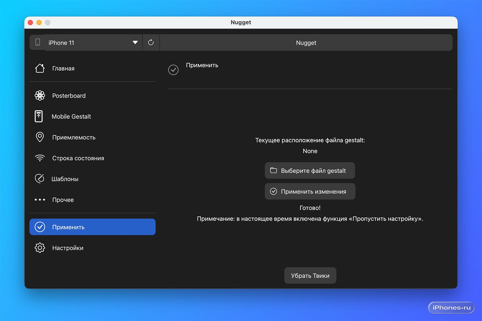Click the three-dots icon for Прочее
The width and height of the screenshot is (482, 321).
coord(40,200)
